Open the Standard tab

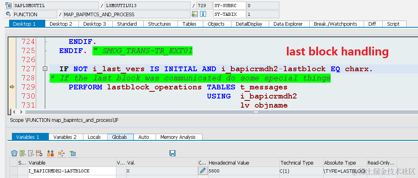point(127,24)
